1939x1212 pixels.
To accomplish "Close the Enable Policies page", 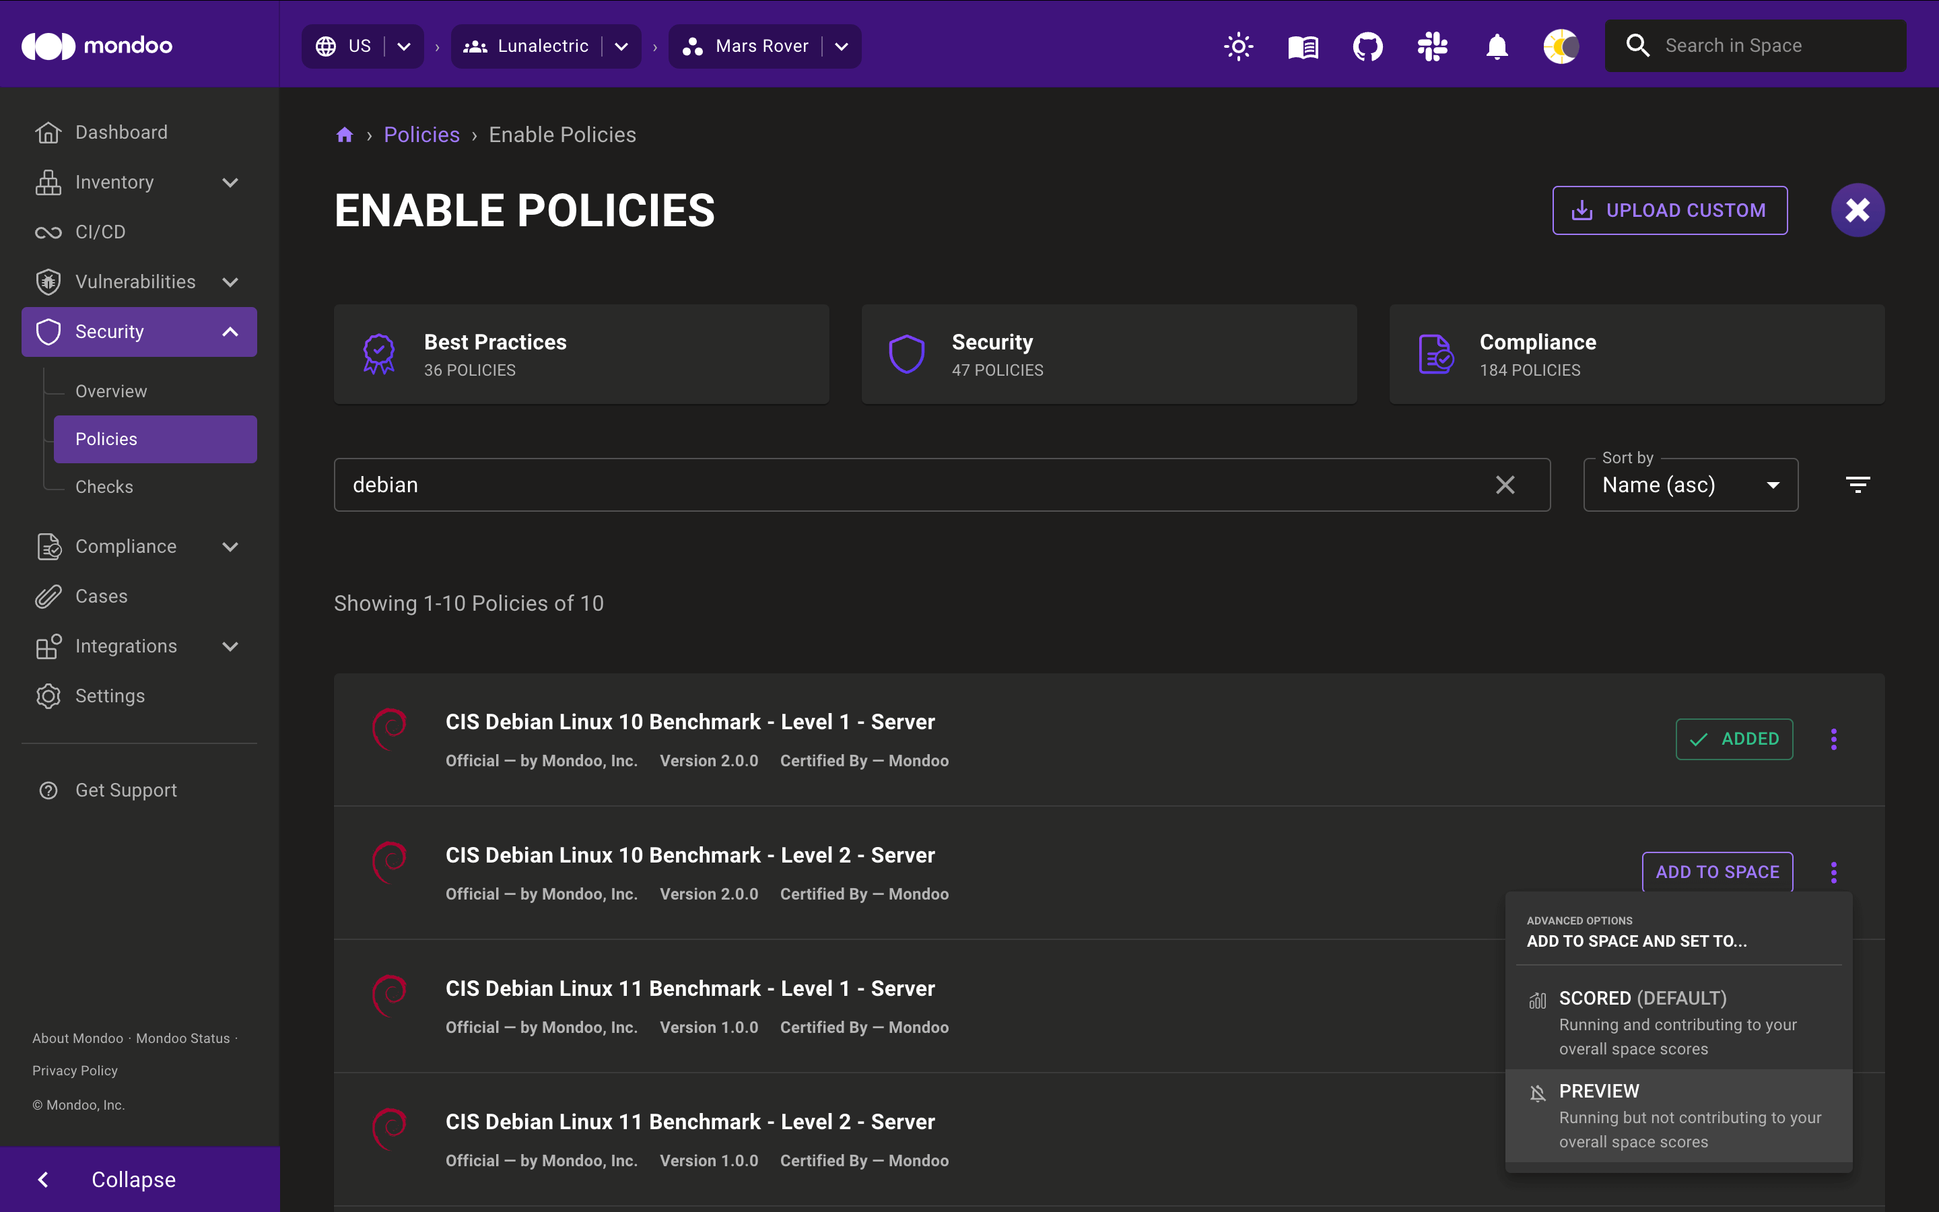I will pyautogui.click(x=1858, y=210).
